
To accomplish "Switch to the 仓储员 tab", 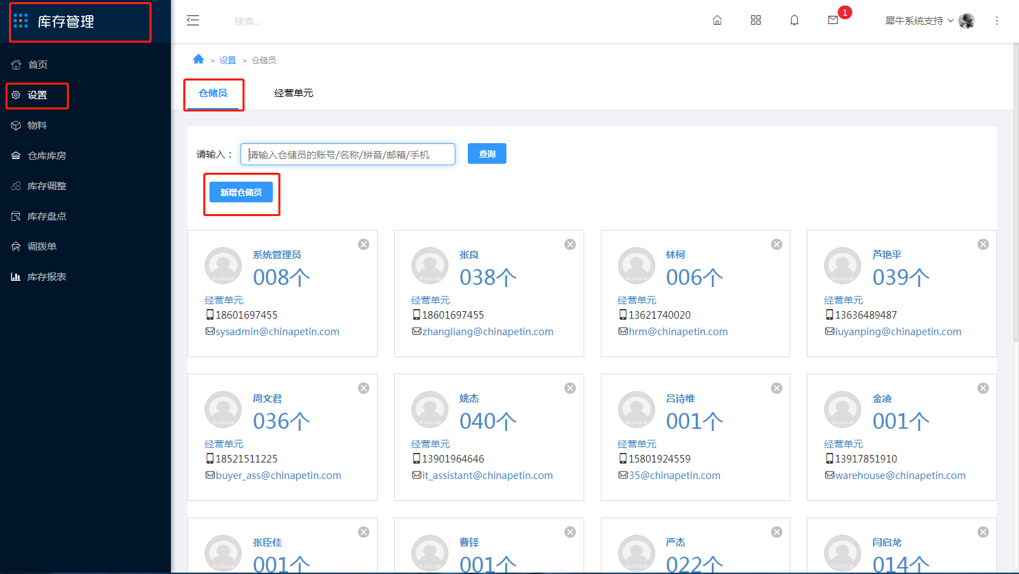I will coord(213,93).
